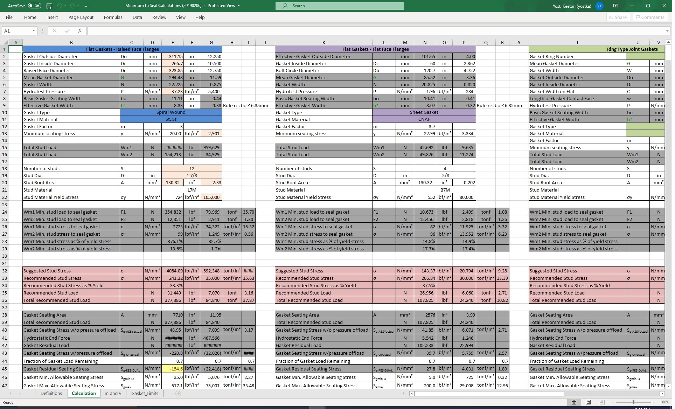Switch to the Formulas ribbon tab

[x=113, y=17]
